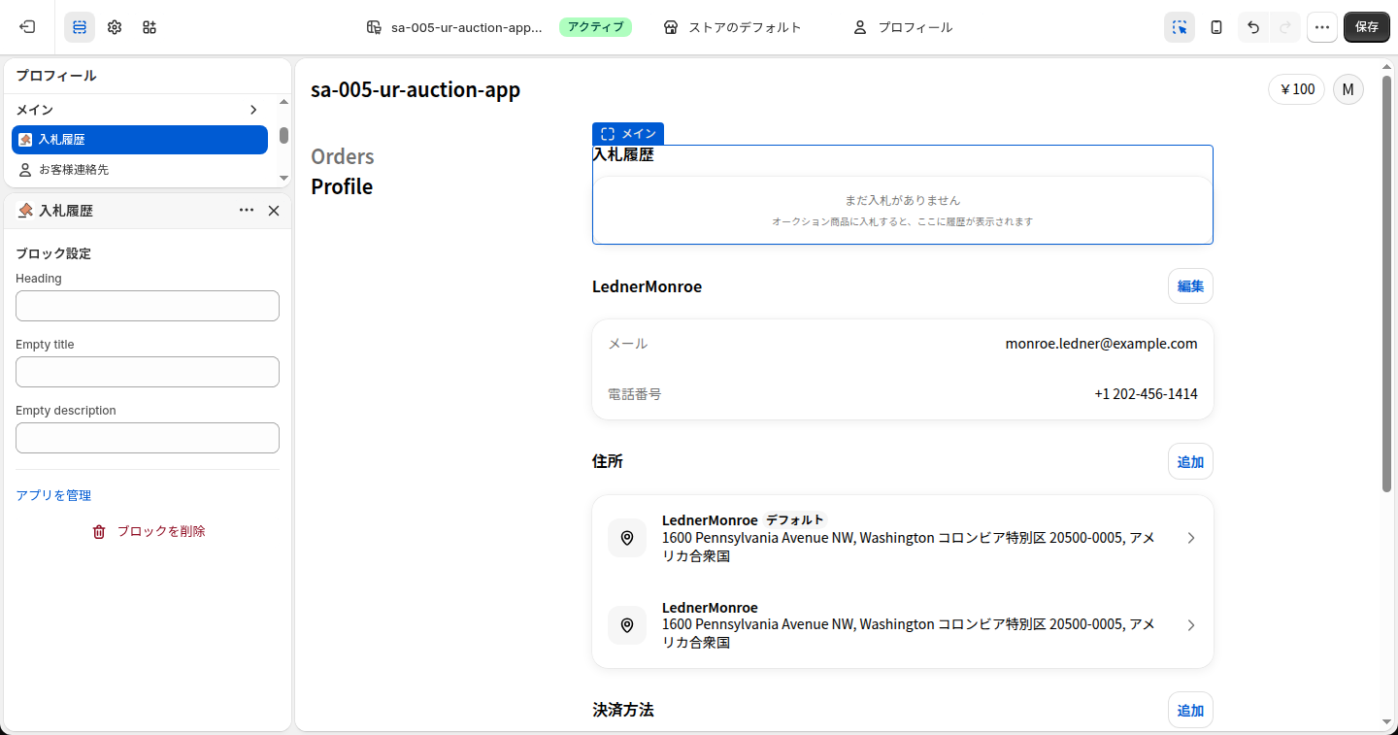Focus the Empty description input field
This screenshot has width=1398, height=735.
click(148, 438)
